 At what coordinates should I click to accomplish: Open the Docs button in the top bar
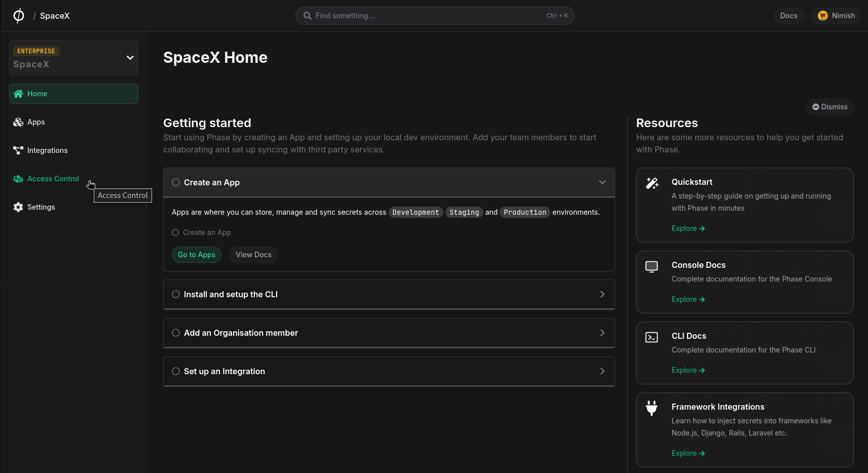tap(788, 16)
